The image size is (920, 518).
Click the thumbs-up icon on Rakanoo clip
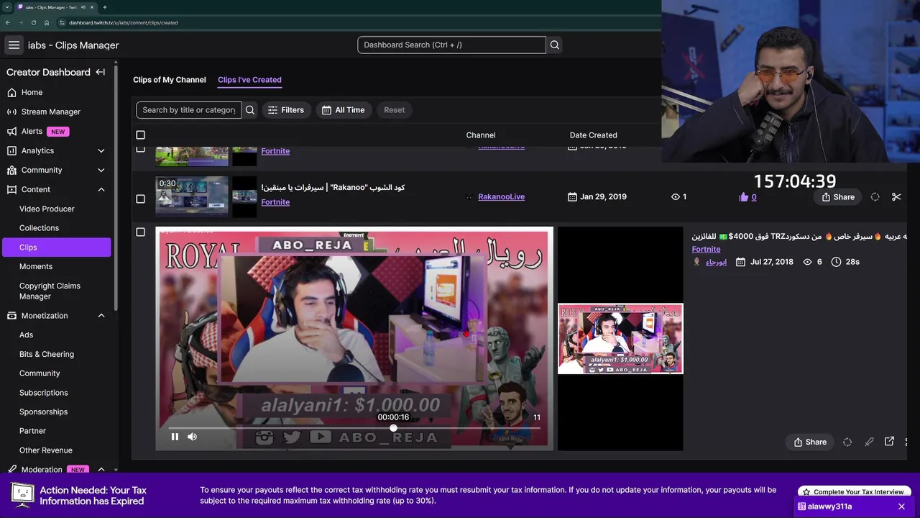(743, 197)
